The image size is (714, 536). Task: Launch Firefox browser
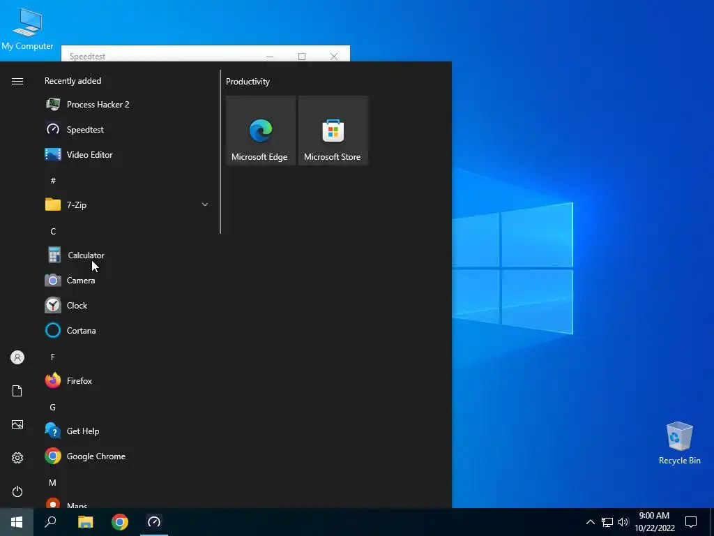tap(128, 380)
